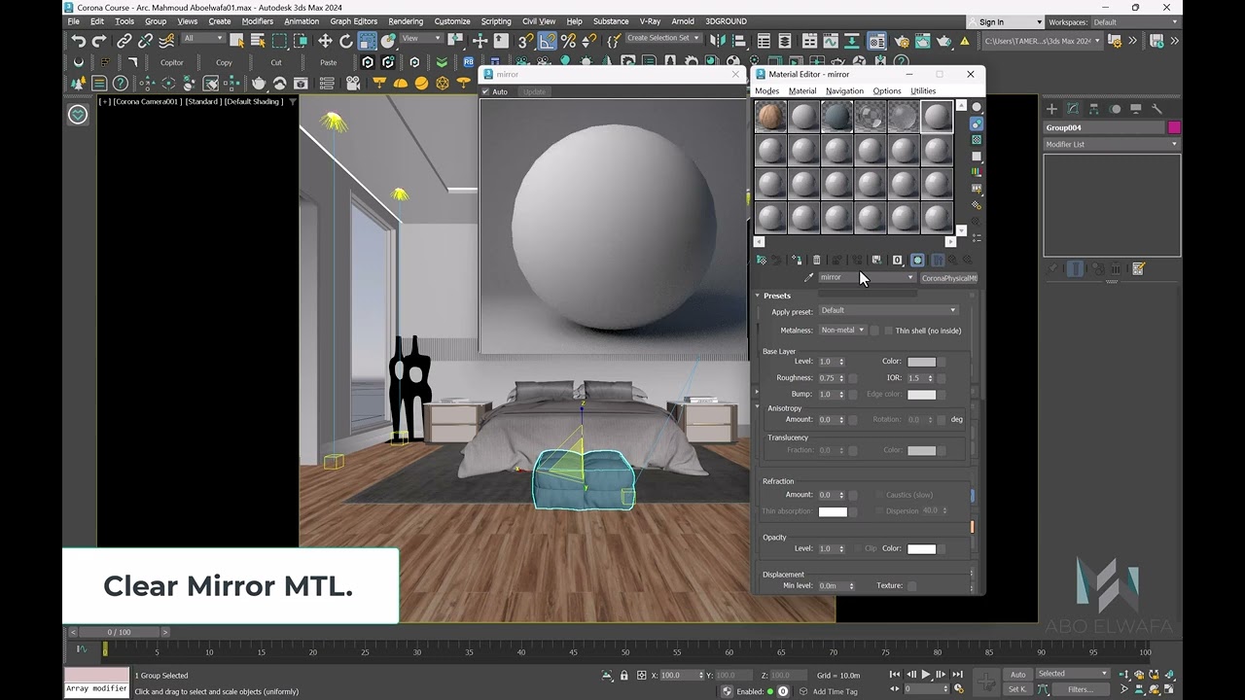The width and height of the screenshot is (1245, 700).
Task: Open the V-Ray menu
Action: click(x=650, y=21)
